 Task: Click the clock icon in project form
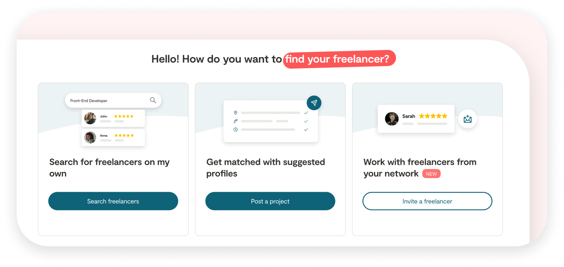click(x=236, y=130)
